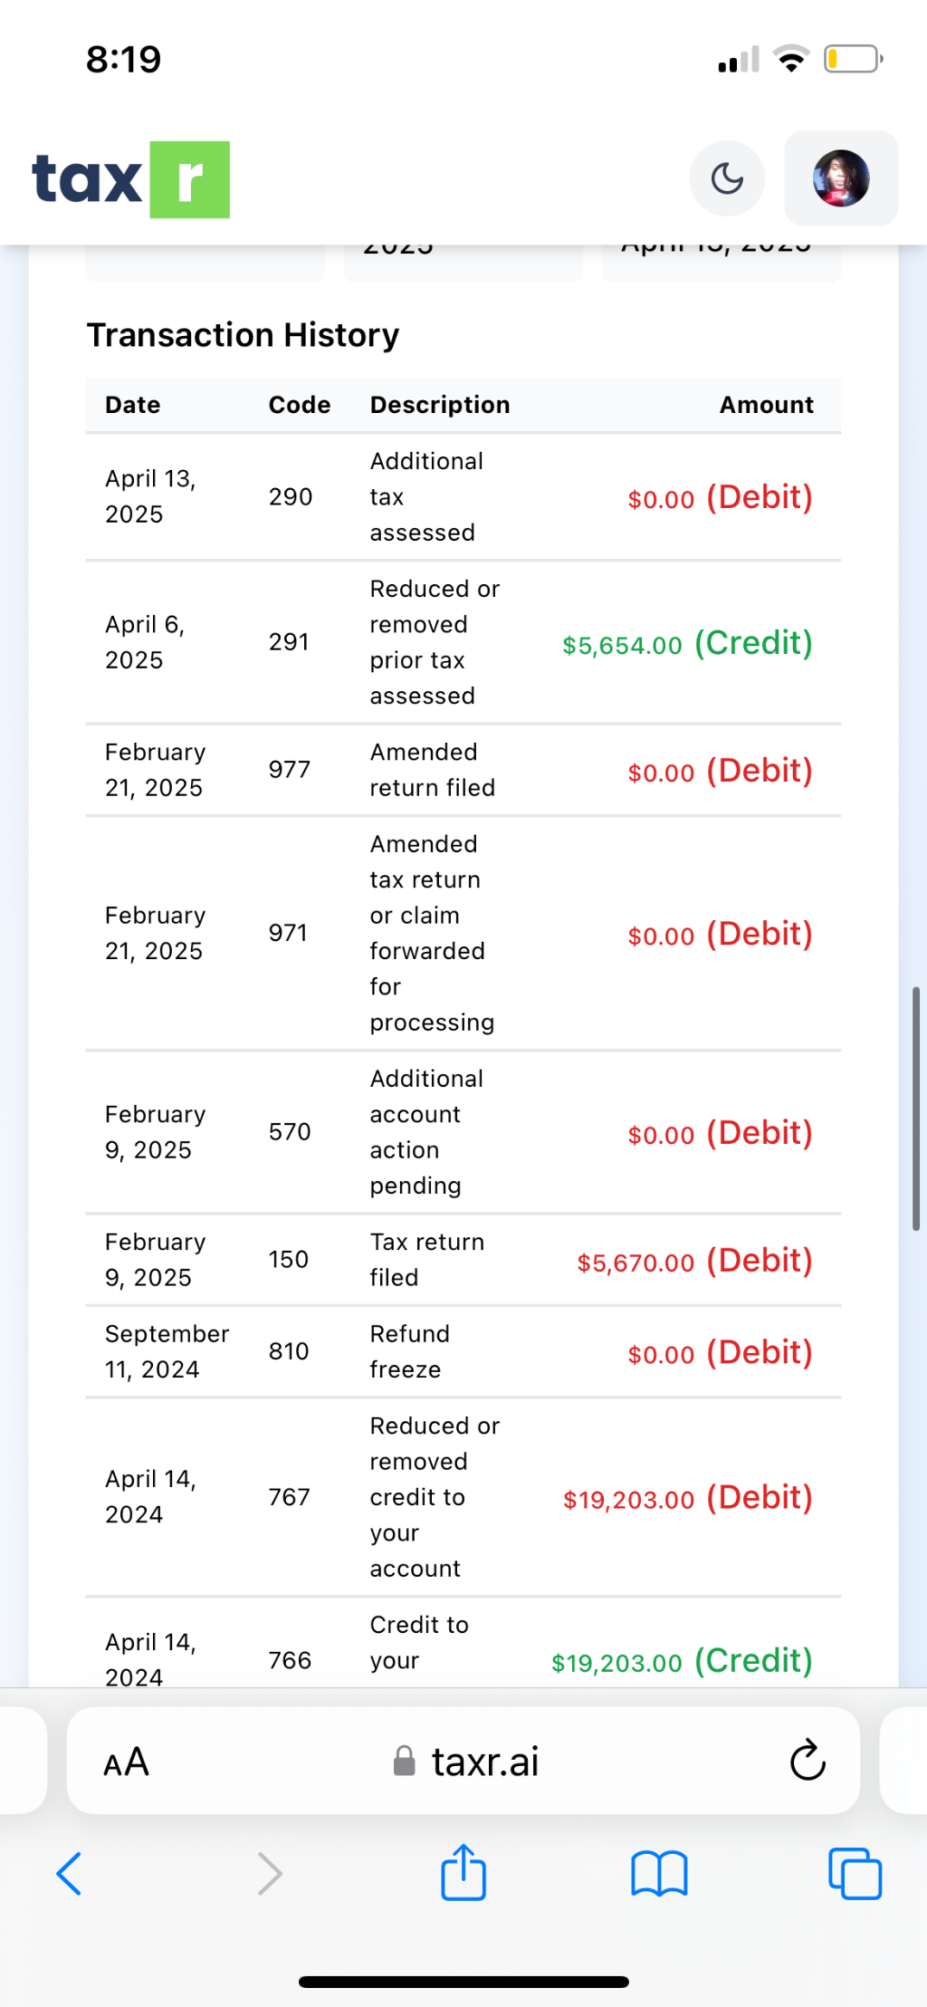Click the Amount column header
The height and width of the screenshot is (2007, 927).
[766, 405]
